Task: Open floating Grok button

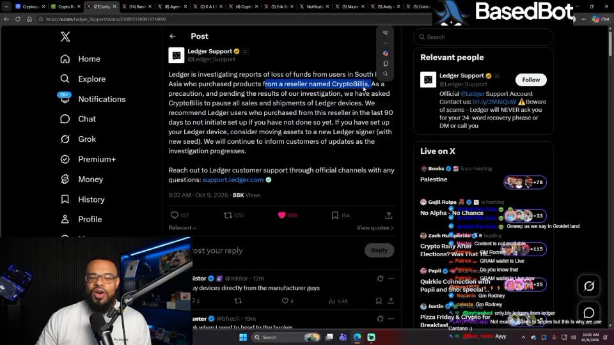Action: point(589,286)
